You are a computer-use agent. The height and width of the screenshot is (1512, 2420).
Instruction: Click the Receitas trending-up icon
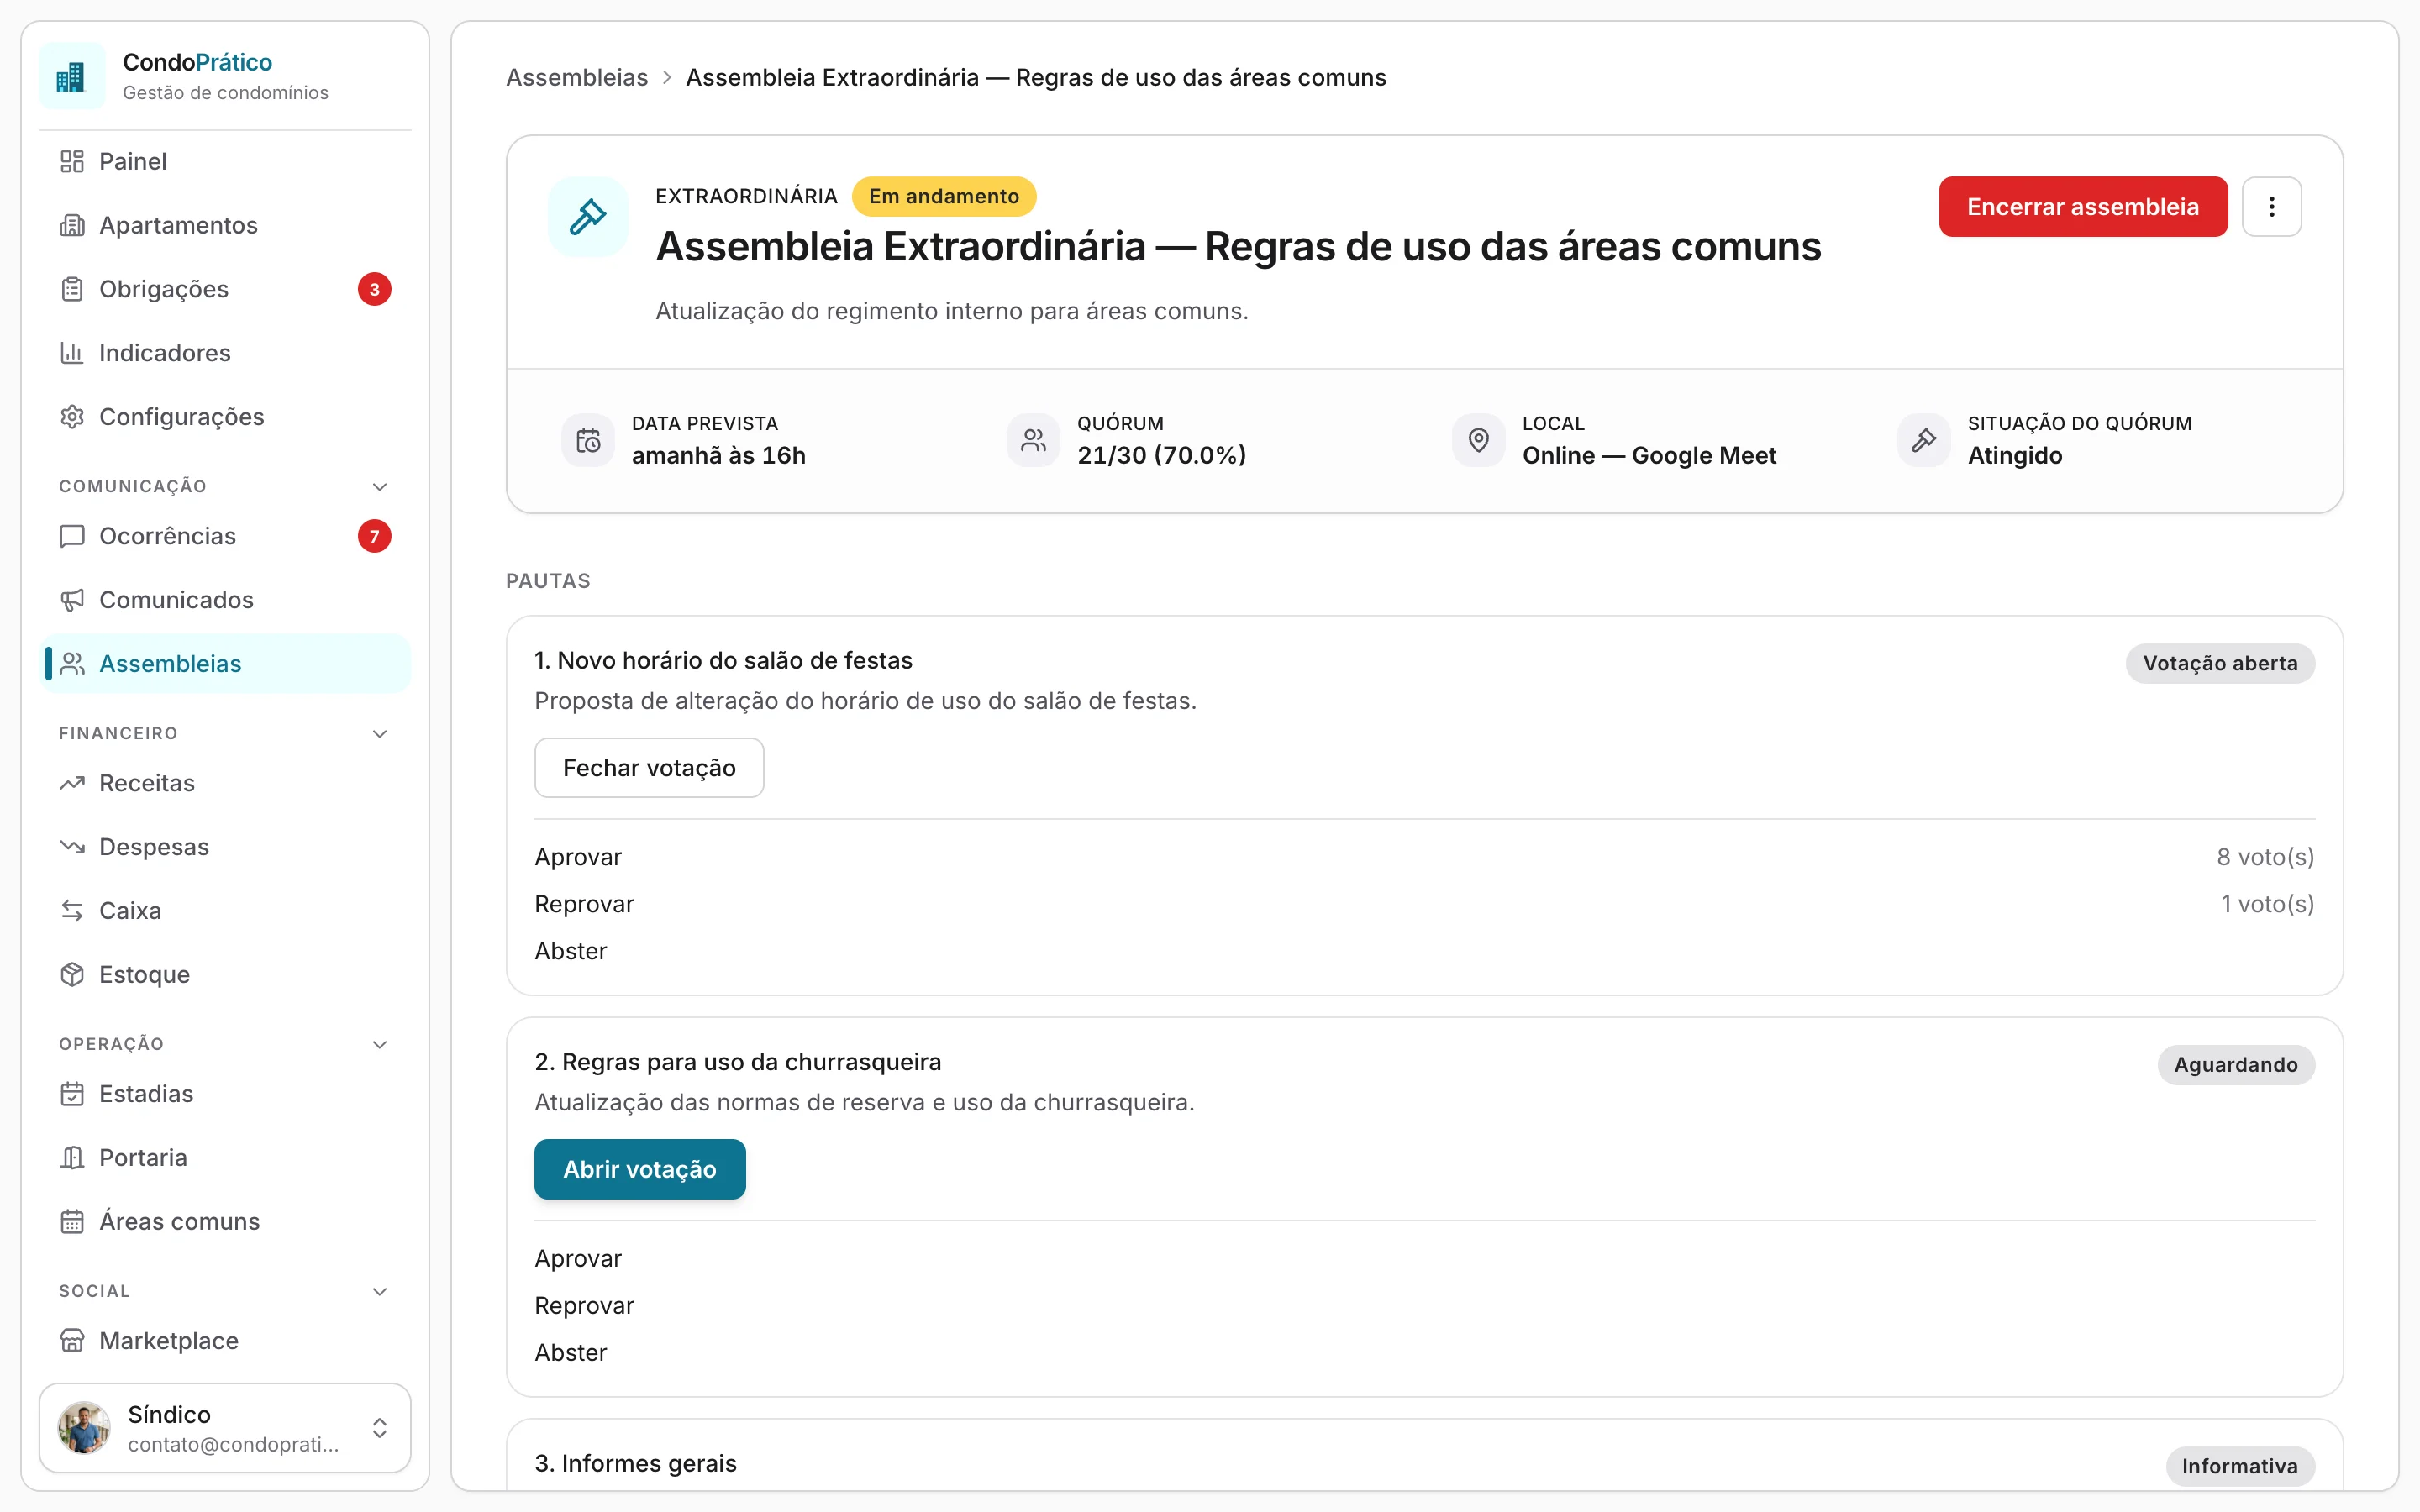tap(72, 783)
